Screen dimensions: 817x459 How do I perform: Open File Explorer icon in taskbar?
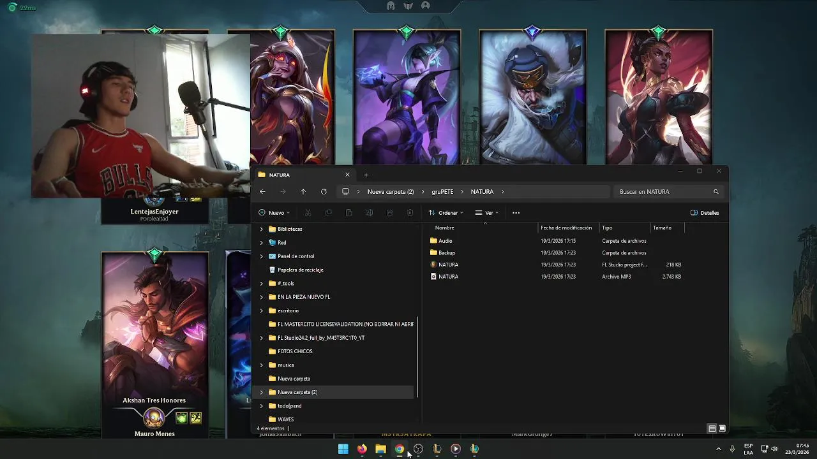coord(380,449)
